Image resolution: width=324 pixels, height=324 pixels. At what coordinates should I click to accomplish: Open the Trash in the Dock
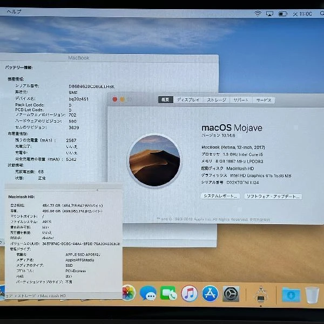312,295
